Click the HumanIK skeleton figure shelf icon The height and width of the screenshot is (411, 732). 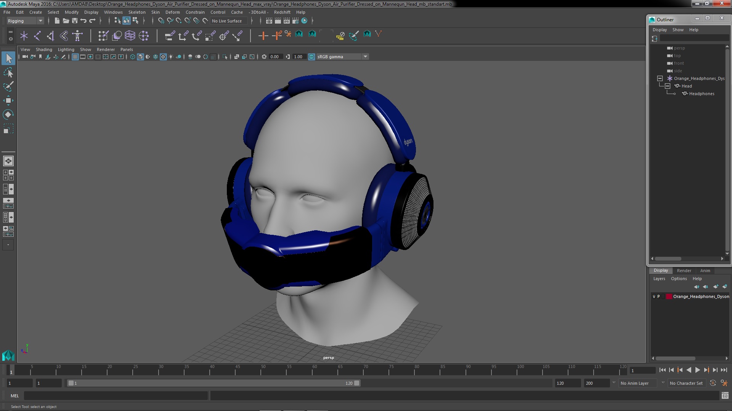pos(77,36)
